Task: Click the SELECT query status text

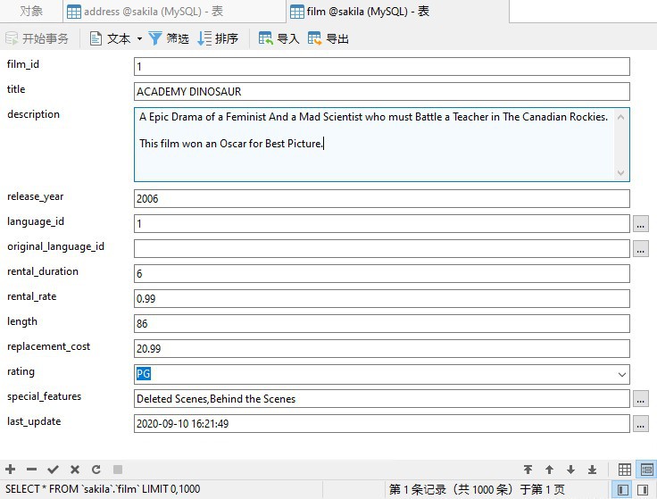Action: (103, 489)
